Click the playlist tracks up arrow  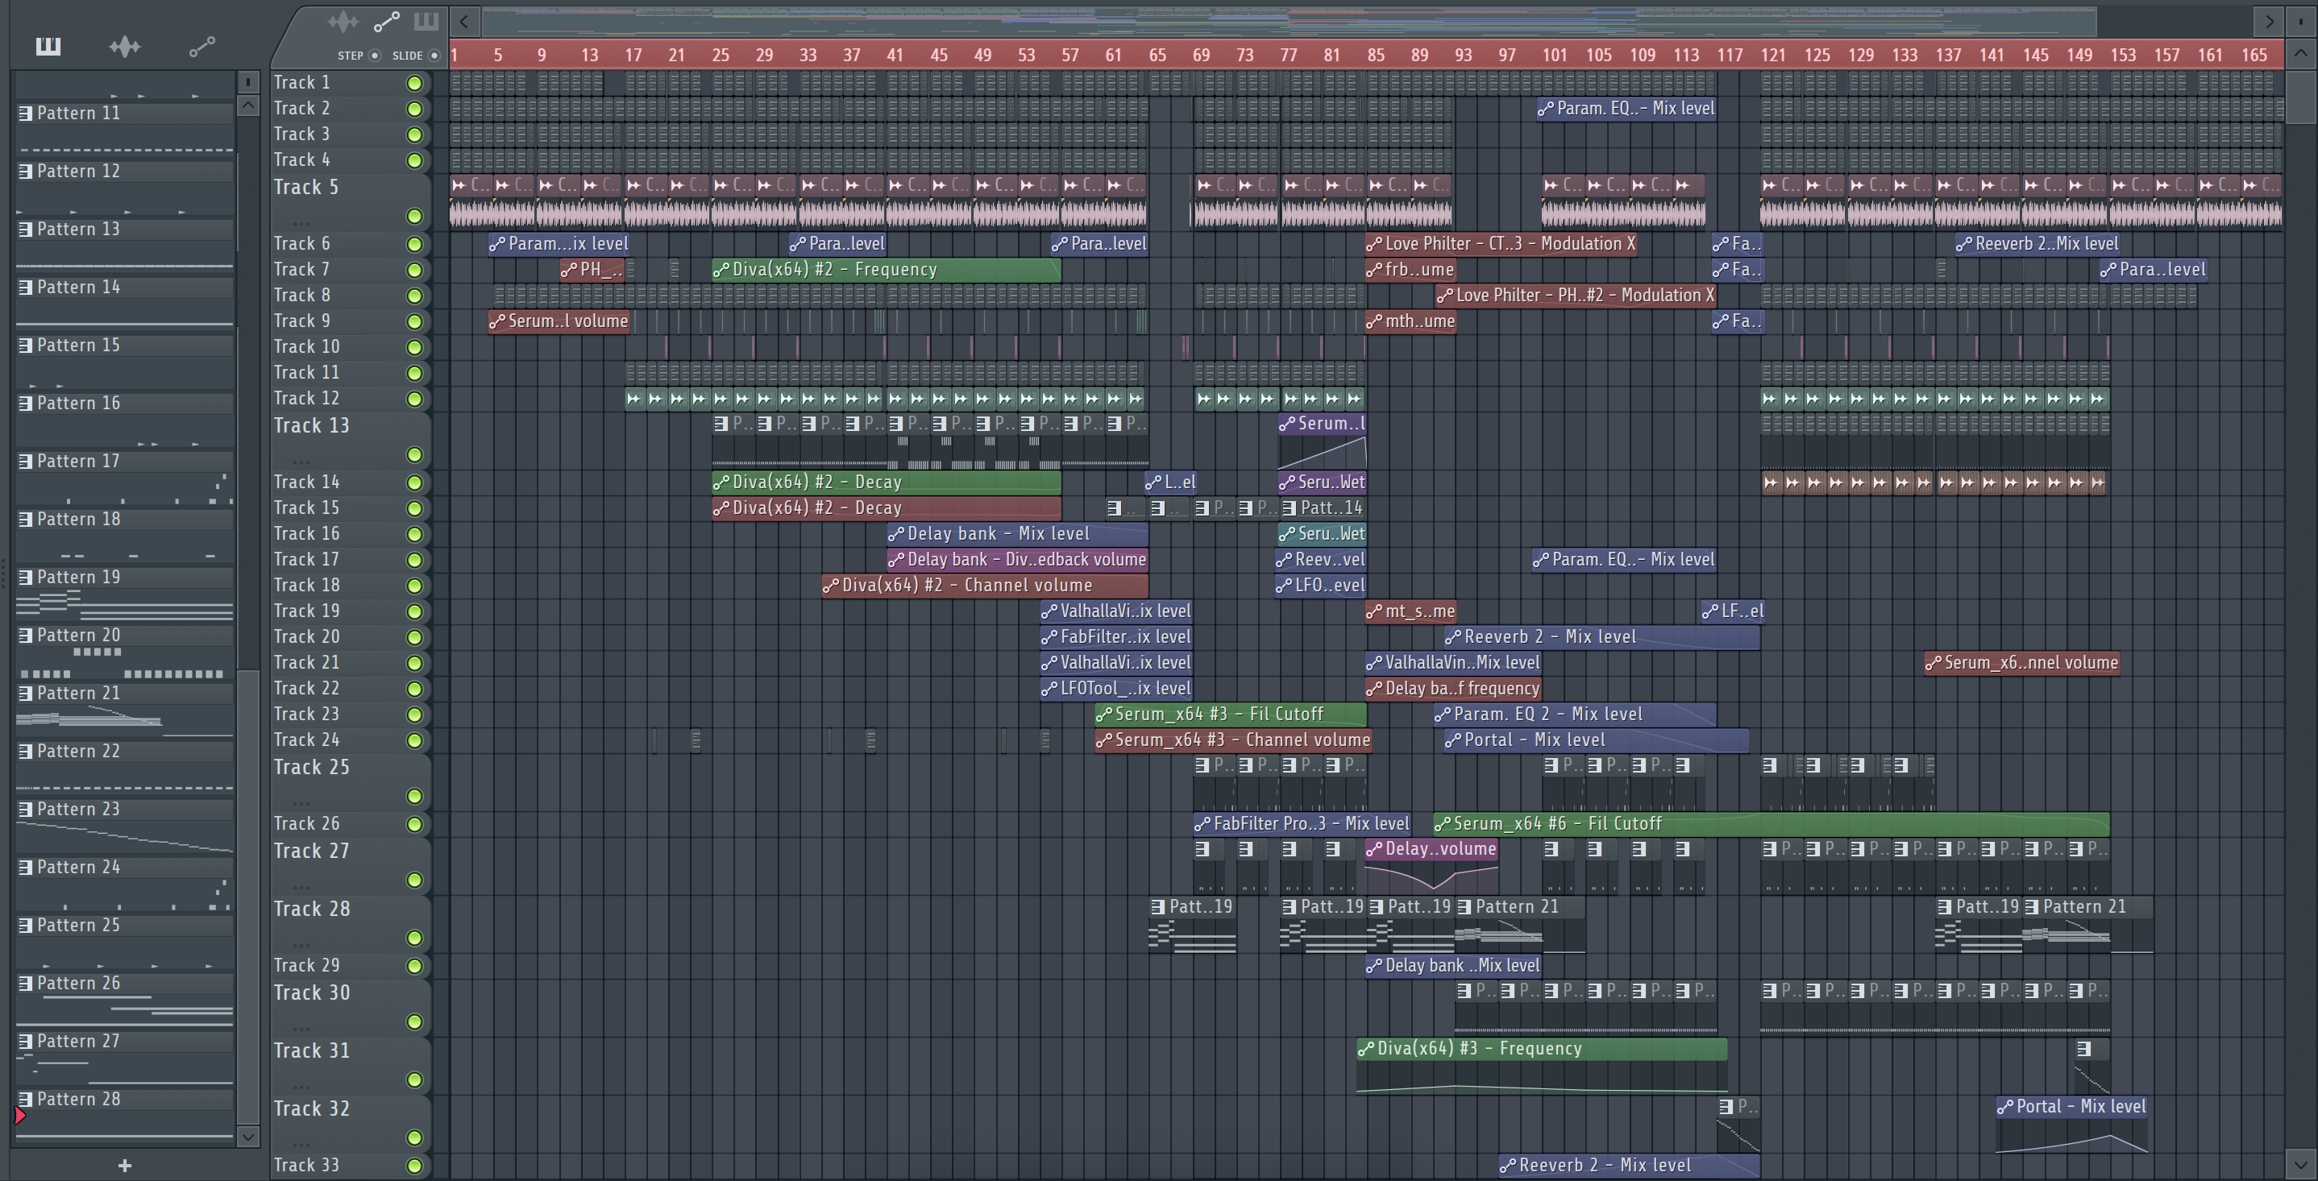pyautogui.click(x=2301, y=52)
